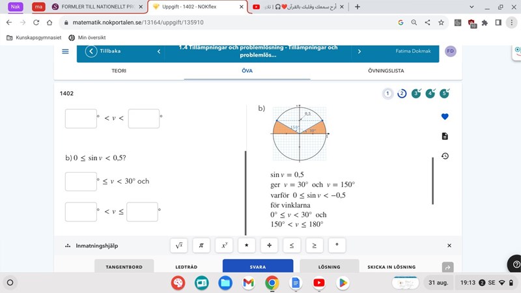Insert a square root symbol

178,245
